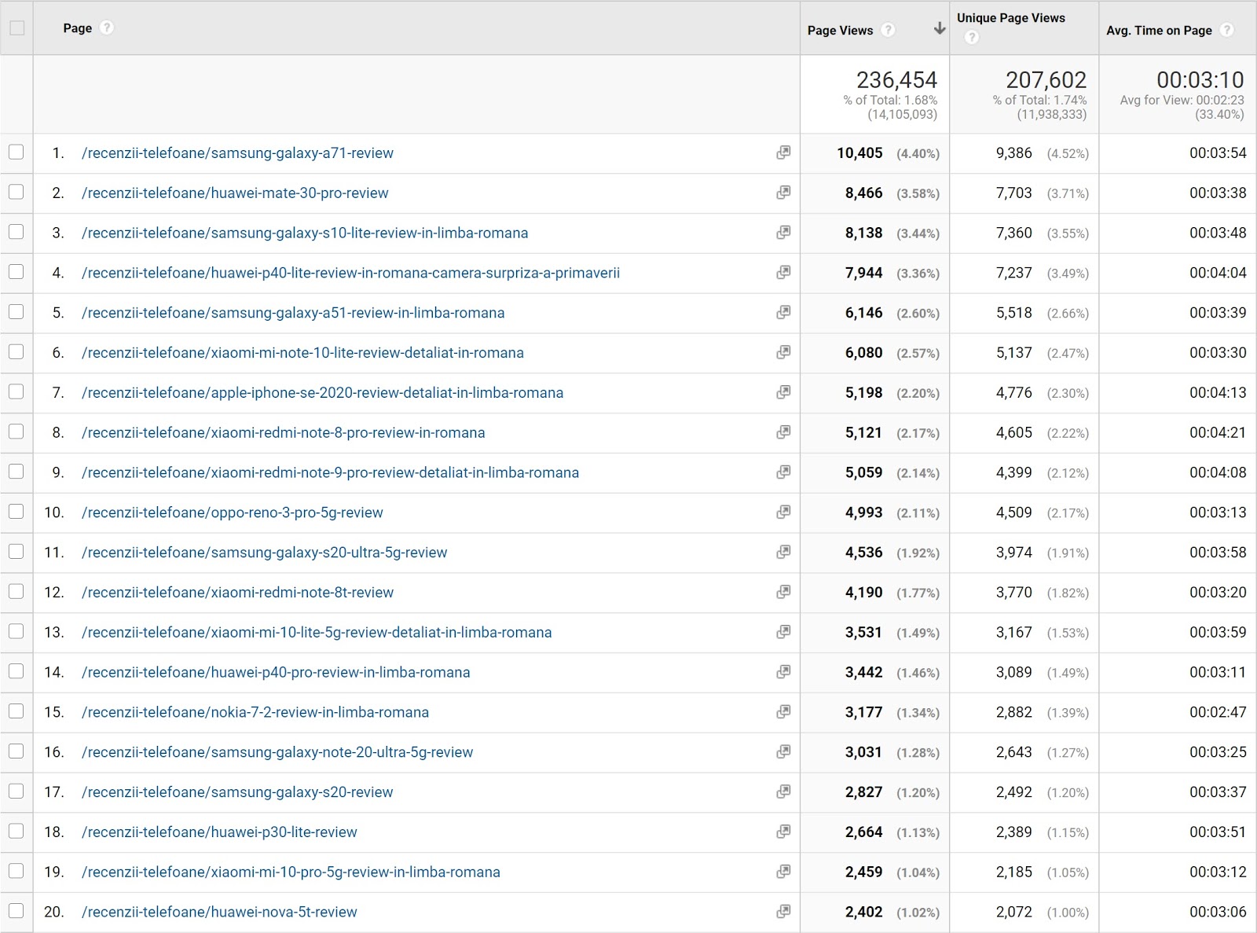Open samsung-galaxy-a71-review page link
The width and height of the screenshot is (1257, 933).
[237, 153]
